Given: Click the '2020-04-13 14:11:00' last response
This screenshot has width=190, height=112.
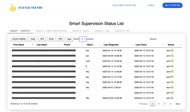Looking at the screenshot, I should (x=112, y=77).
